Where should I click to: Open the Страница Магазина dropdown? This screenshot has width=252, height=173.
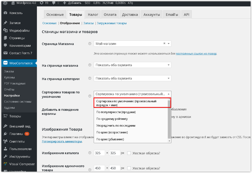(132, 44)
